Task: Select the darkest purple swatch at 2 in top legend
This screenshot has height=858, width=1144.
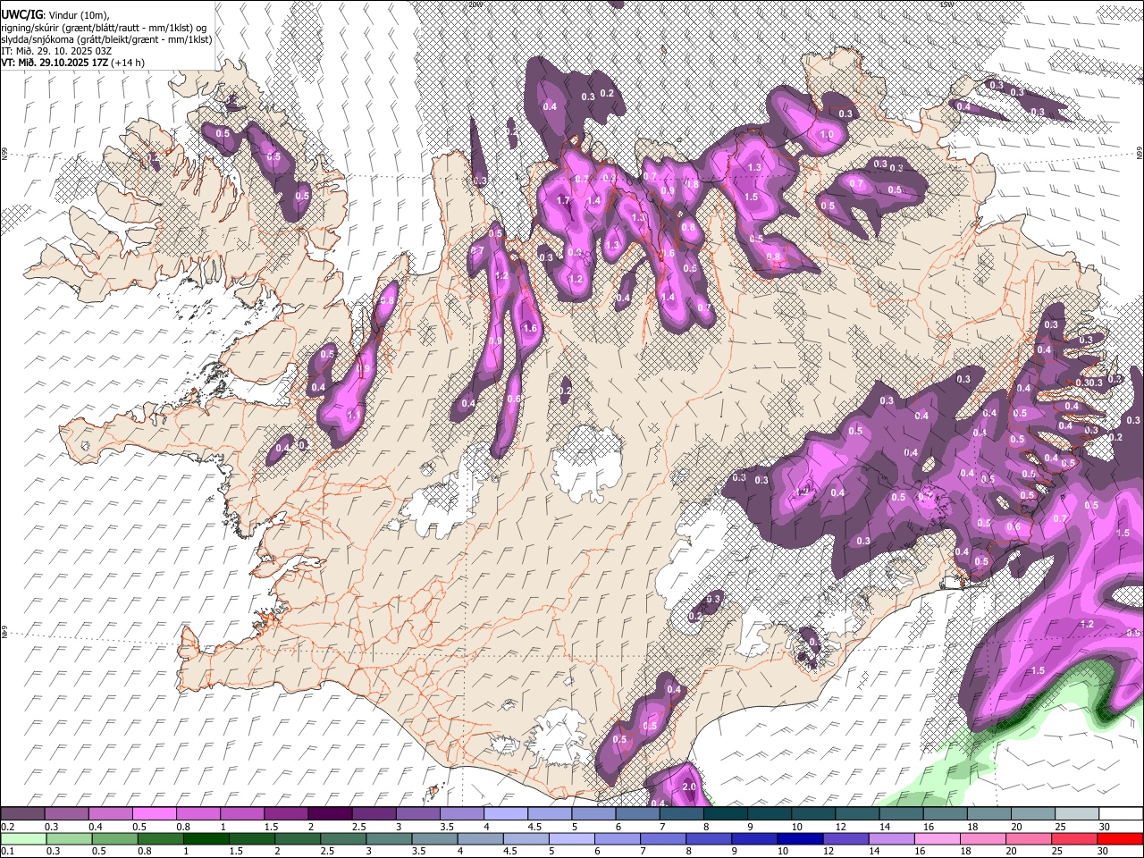Action: pyautogui.click(x=330, y=813)
